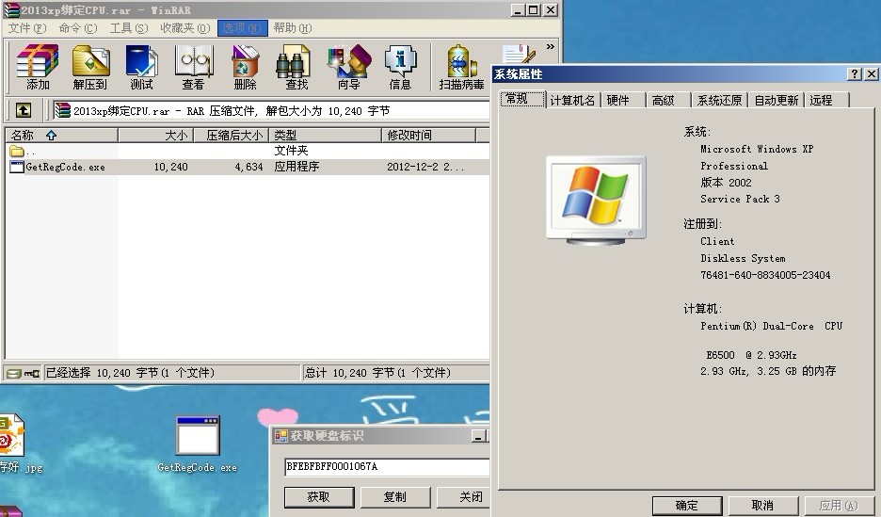Open the Help (帮助) menu in WinRAR
Image resolution: width=881 pixels, height=517 pixels.
tap(293, 28)
